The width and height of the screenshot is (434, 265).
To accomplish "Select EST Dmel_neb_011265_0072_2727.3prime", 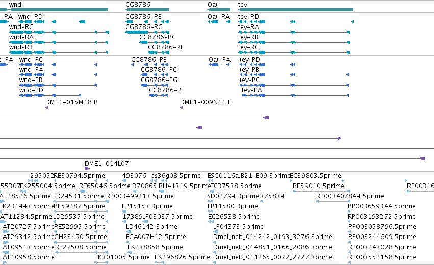I will point(273,257).
